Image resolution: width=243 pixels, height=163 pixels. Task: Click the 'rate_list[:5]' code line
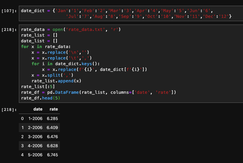click(36, 86)
